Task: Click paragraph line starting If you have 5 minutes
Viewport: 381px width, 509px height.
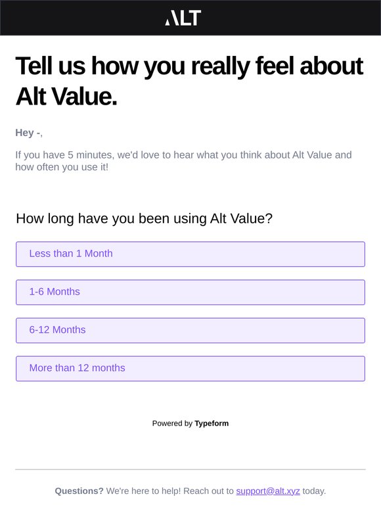Action: click(x=183, y=155)
